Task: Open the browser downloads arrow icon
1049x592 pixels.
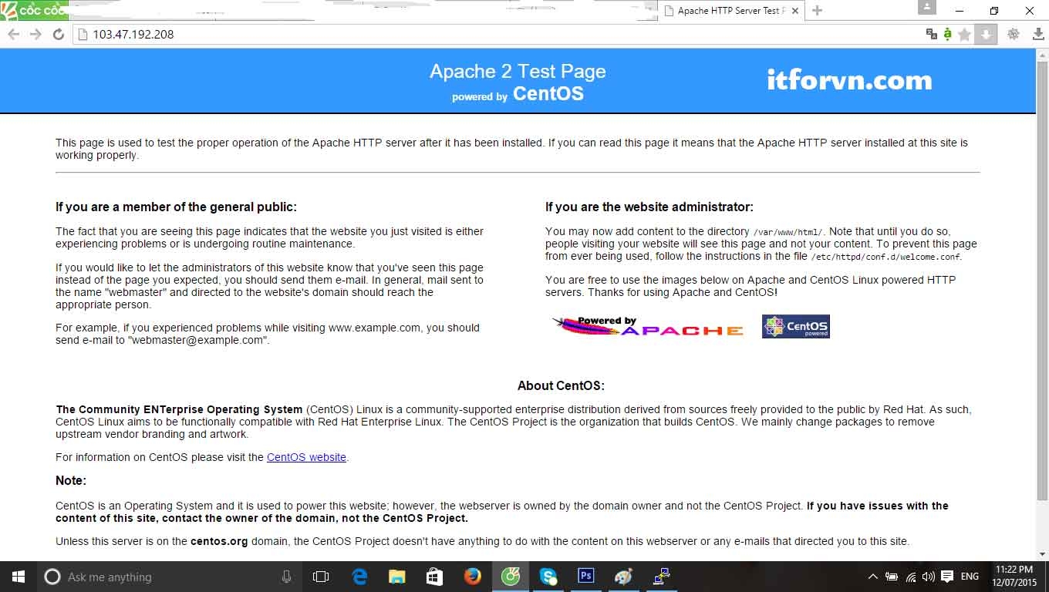Action: (x=986, y=35)
